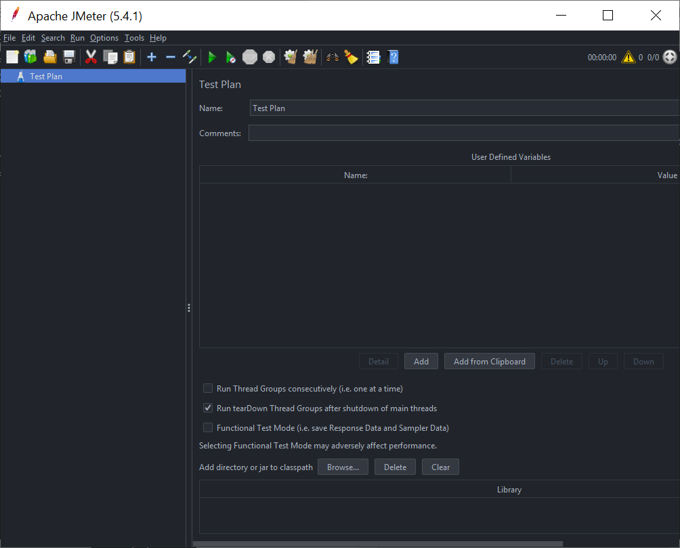Click the Reset Search yellow broom icon
This screenshot has height=548, width=680.
click(x=351, y=57)
